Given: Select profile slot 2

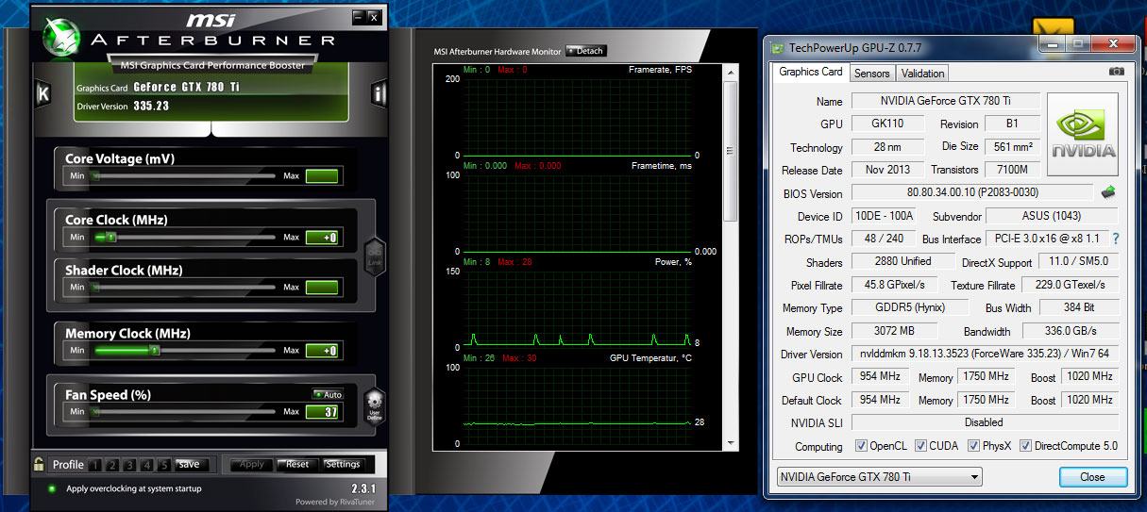Looking at the screenshot, I should click(112, 465).
